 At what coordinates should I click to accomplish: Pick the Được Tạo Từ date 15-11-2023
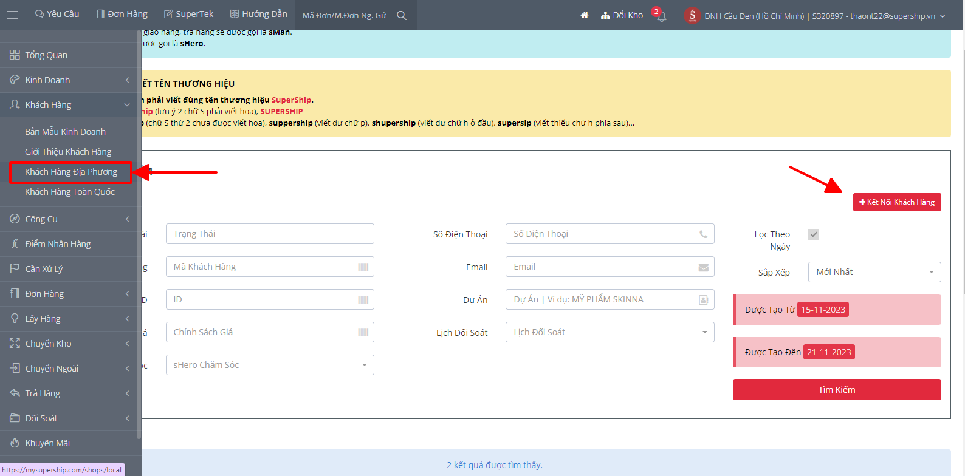tap(823, 310)
